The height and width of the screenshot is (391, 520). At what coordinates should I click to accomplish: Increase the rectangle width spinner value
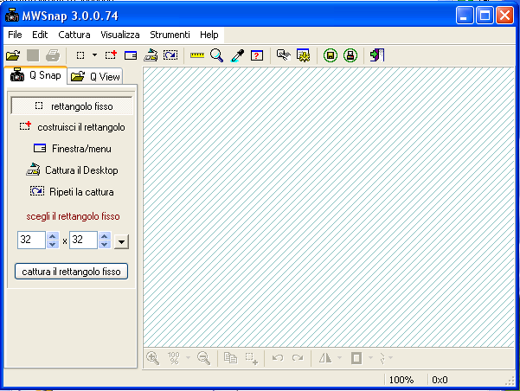(x=52, y=236)
